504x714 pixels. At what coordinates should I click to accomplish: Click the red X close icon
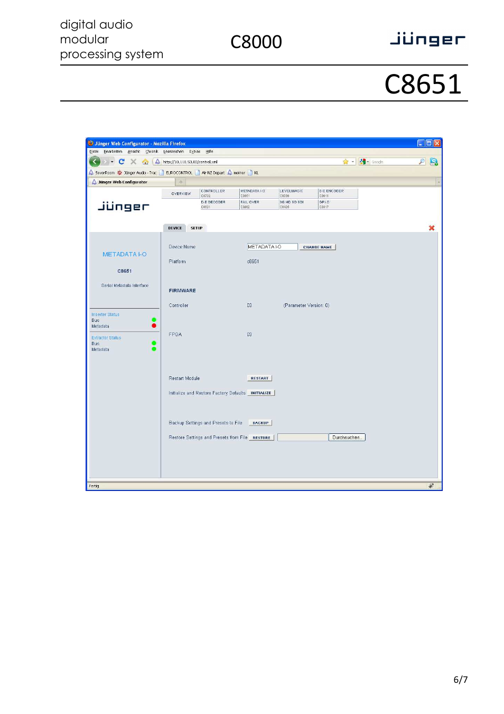[432, 228]
